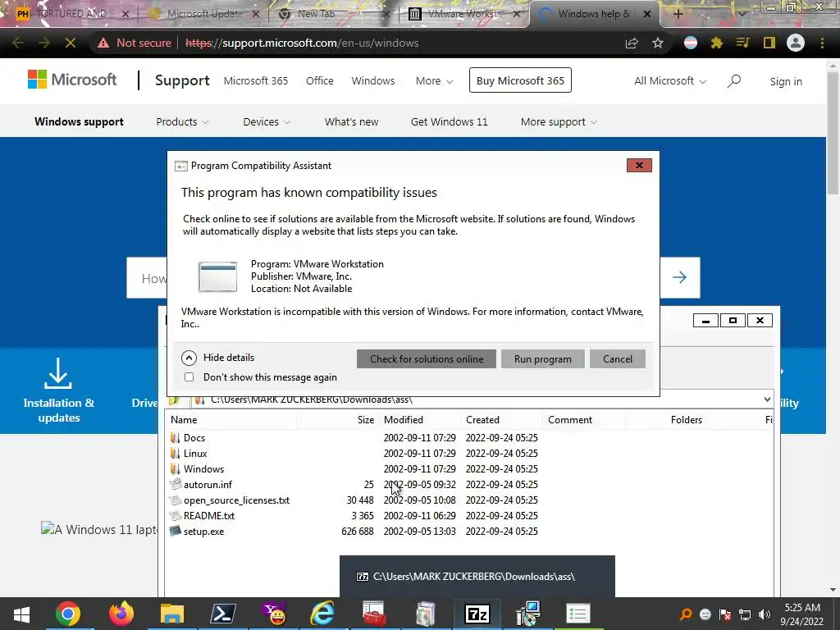This screenshot has height=630, width=840.
Task: Tick Don't show this message again
Action: pos(189,377)
